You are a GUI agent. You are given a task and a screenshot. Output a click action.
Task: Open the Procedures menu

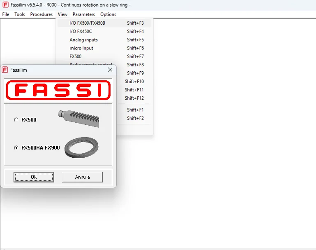[x=42, y=14]
